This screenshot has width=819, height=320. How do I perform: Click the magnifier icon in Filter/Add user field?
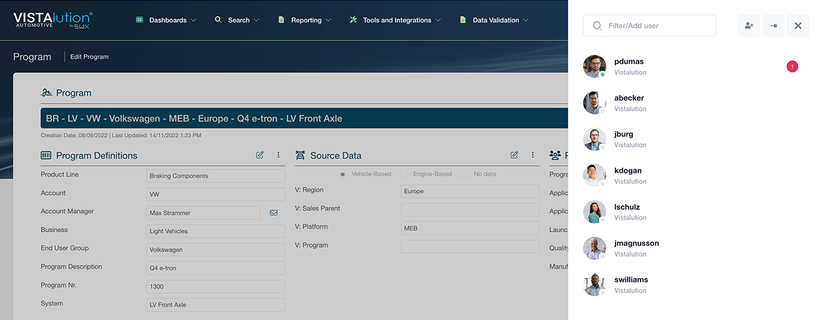pyautogui.click(x=597, y=26)
